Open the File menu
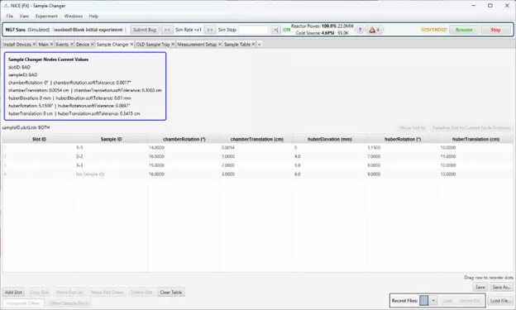516x310 pixels. pos(10,17)
